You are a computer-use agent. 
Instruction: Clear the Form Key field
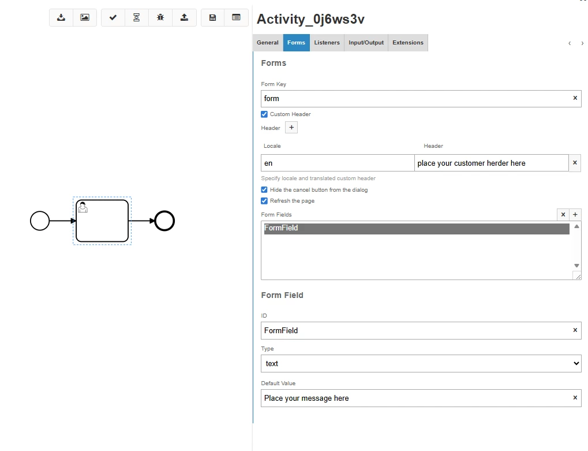point(575,98)
